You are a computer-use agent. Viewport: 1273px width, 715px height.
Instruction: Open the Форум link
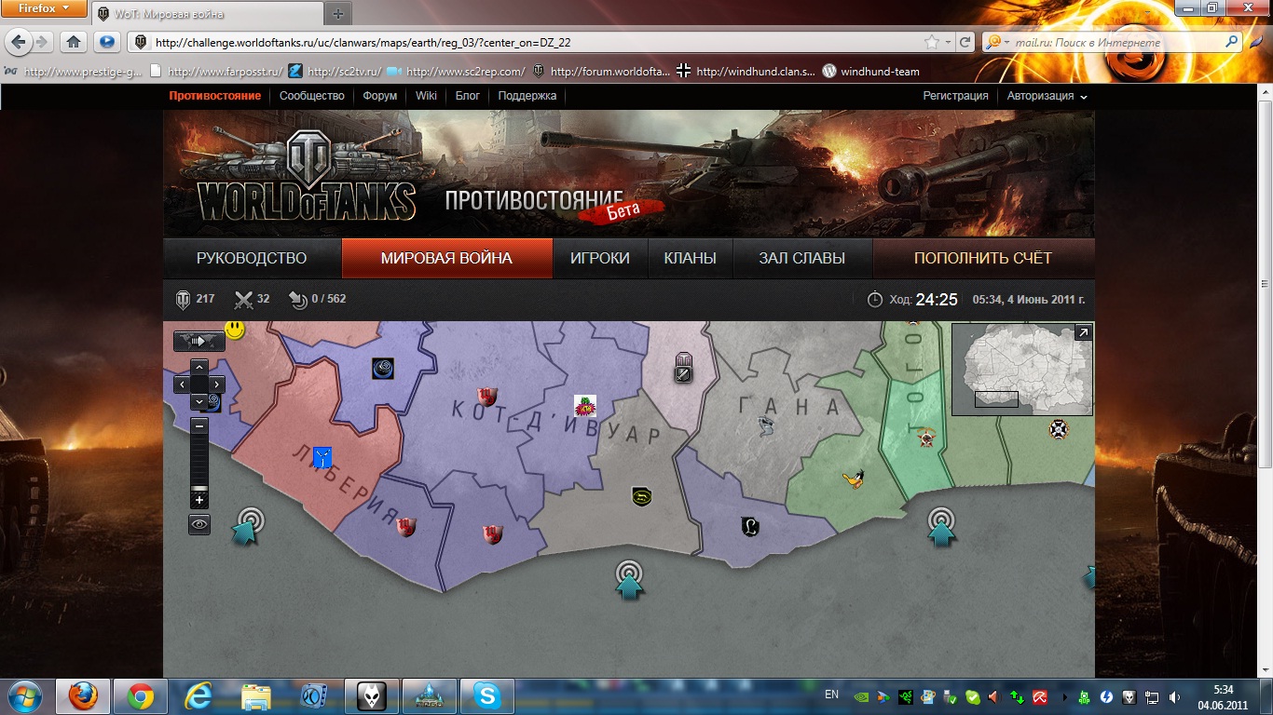[x=380, y=96]
